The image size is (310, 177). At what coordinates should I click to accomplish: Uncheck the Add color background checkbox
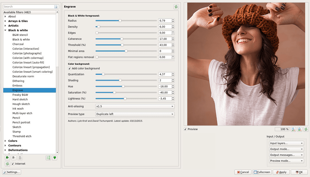coord(69,69)
